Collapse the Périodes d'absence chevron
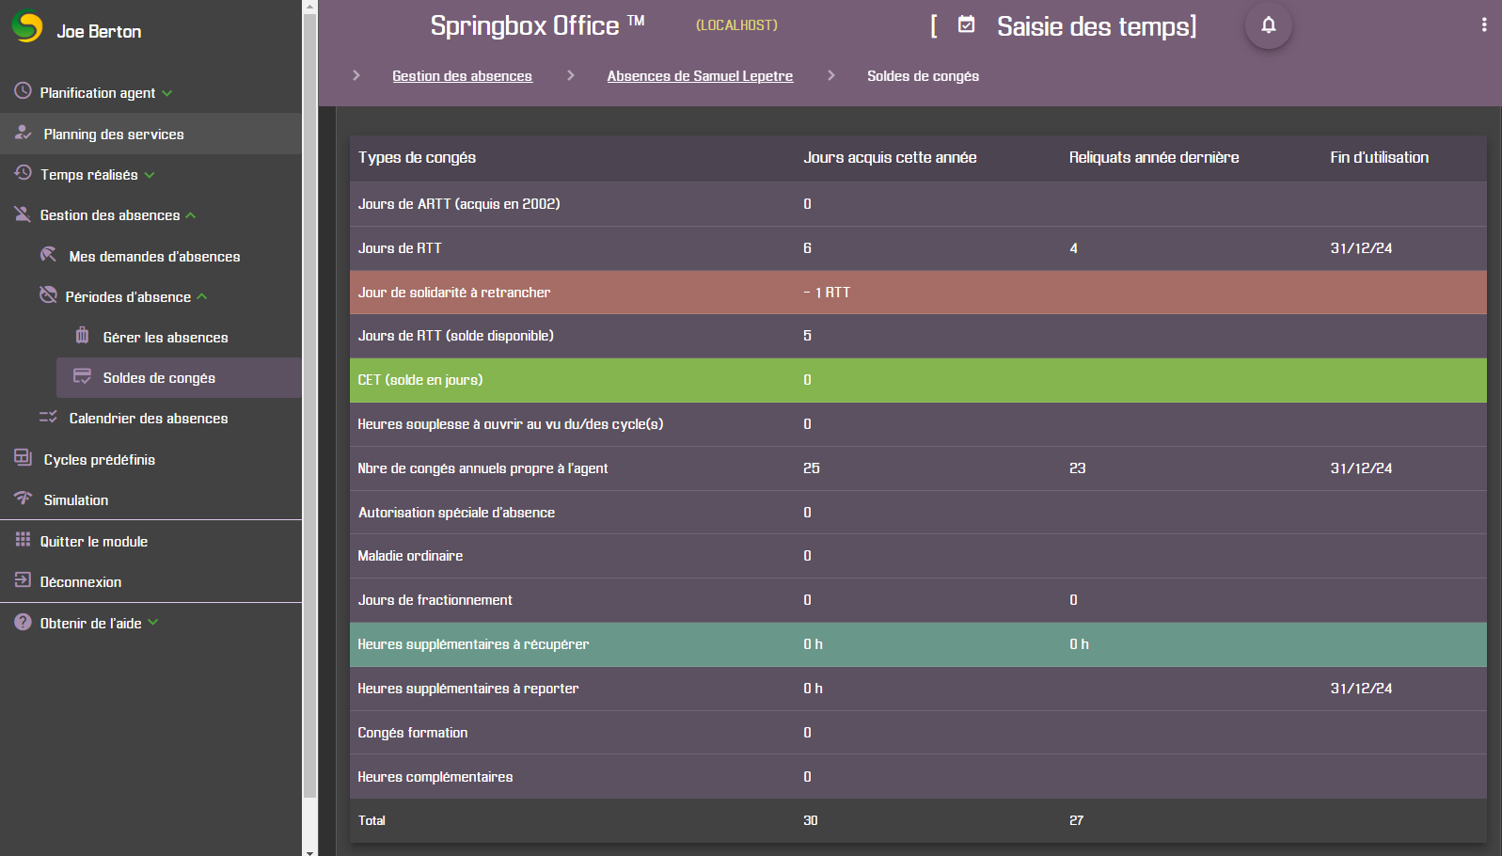This screenshot has width=1502, height=856. pyautogui.click(x=202, y=297)
